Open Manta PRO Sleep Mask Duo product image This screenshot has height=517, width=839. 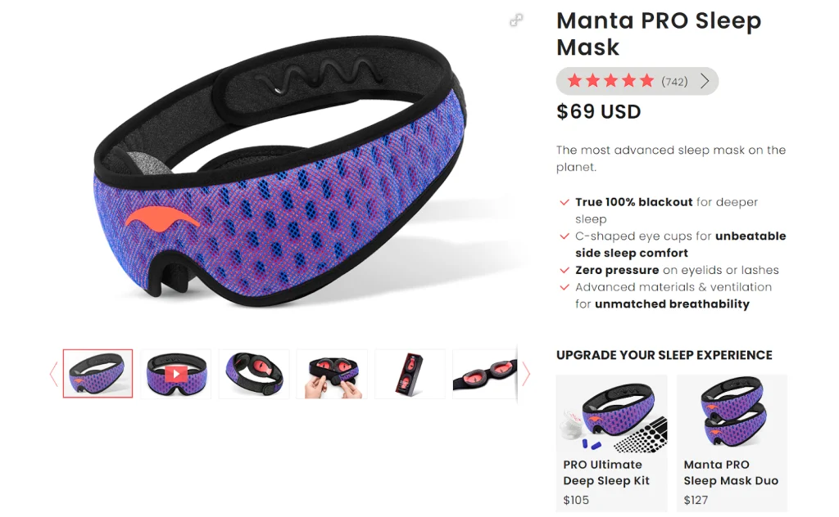(732, 413)
